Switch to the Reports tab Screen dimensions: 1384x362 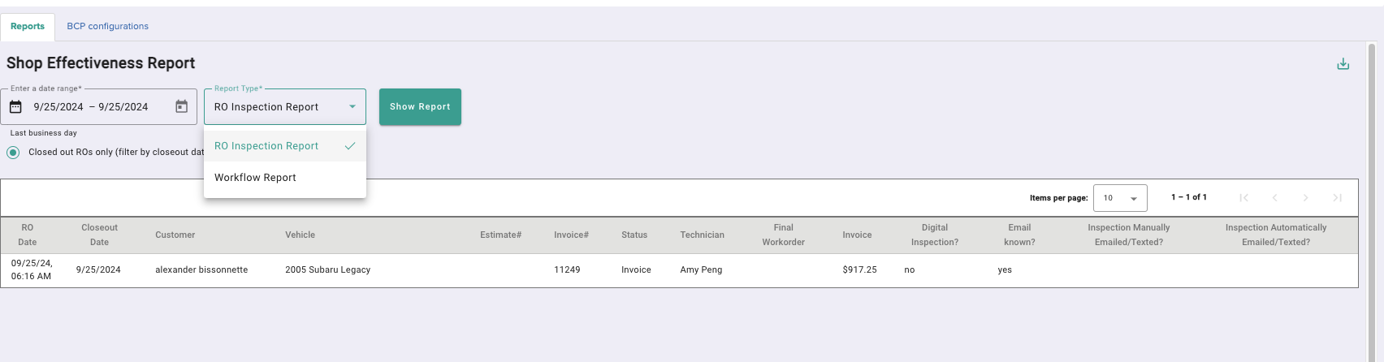coord(28,27)
